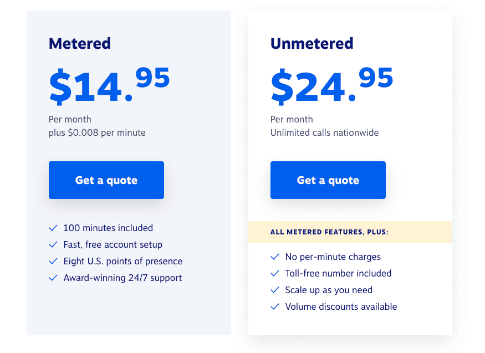This screenshot has height=353, width=485.
Task: Select the Metered plan heading
Action: click(80, 43)
